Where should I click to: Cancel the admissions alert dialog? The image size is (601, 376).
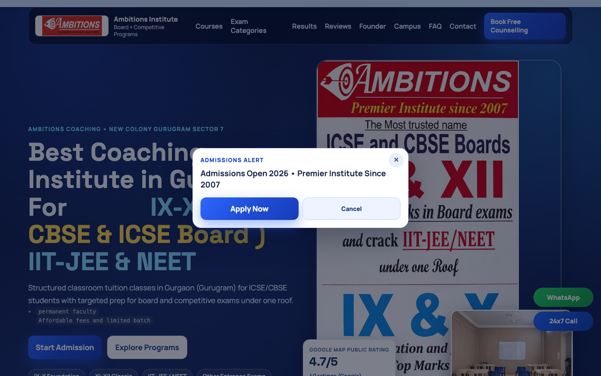pyautogui.click(x=351, y=209)
